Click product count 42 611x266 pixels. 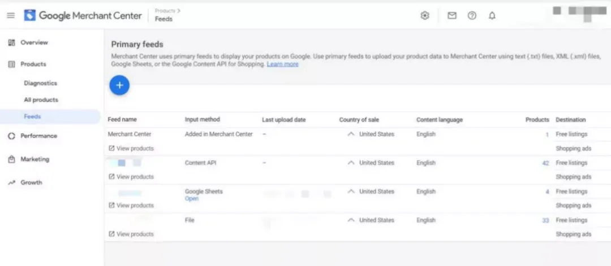click(545, 163)
